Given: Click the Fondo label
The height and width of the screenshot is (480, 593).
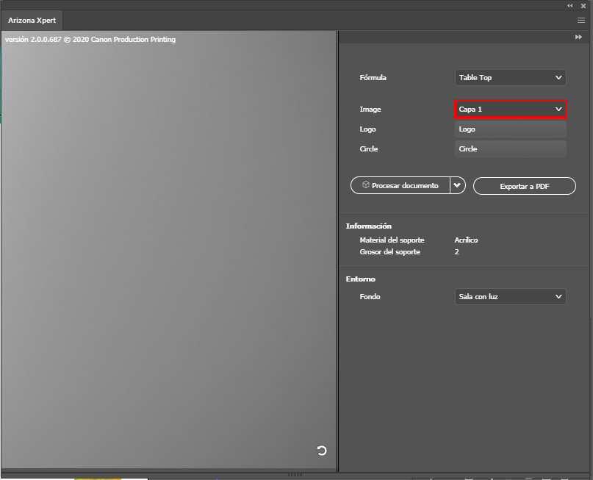Looking at the screenshot, I should (370, 296).
